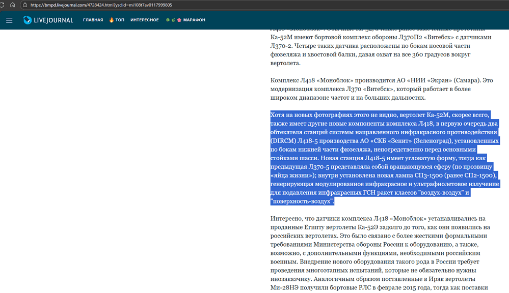Reload the page with the browser refresh icon
The image size is (509, 293).
pos(3,5)
